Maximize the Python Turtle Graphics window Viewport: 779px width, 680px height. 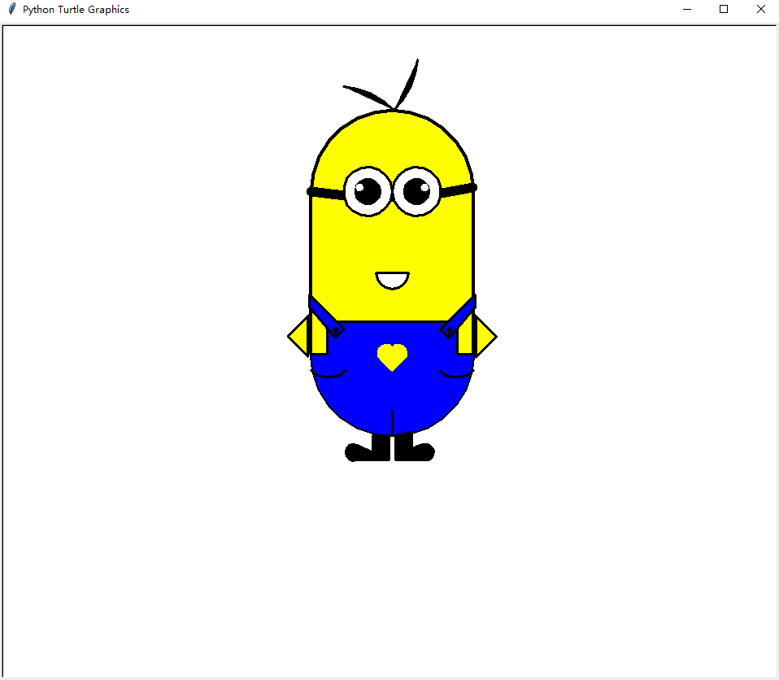click(724, 9)
